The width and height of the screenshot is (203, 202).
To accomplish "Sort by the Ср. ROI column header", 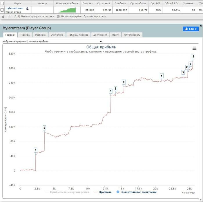I will (155, 3).
